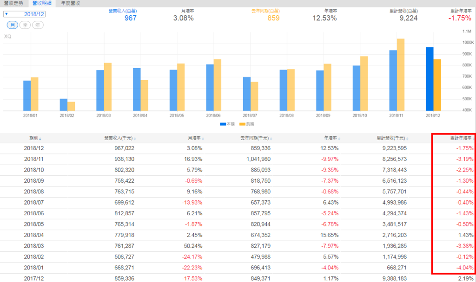The height and width of the screenshot is (282, 476).
Task: Open the 2018/12 period dropdown arrow
Action: (7, 14)
